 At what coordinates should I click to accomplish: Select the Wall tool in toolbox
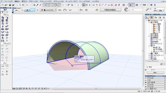click(3, 17)
